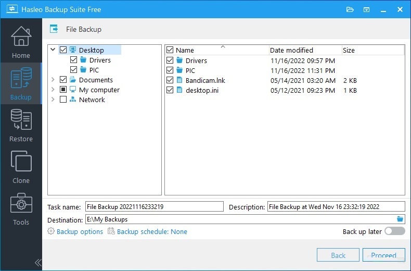Viewport: 411px width, 271px height.
Task: Click the browse destination folder icon
Action: click(x=400, y=219)
